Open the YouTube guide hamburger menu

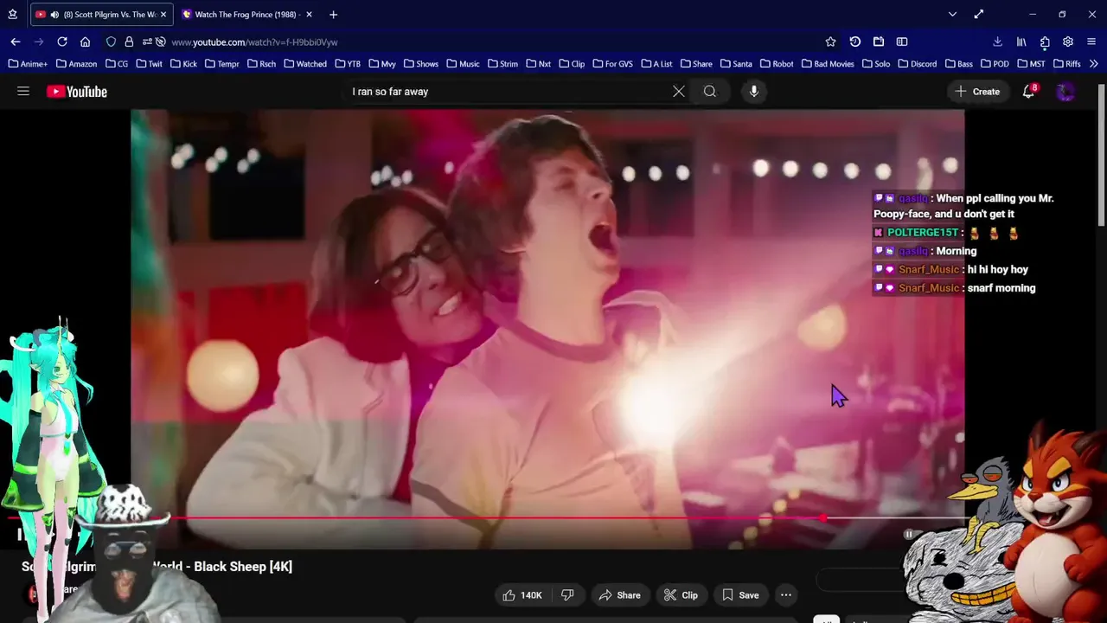pyautogui.click(x=23, y=91)
